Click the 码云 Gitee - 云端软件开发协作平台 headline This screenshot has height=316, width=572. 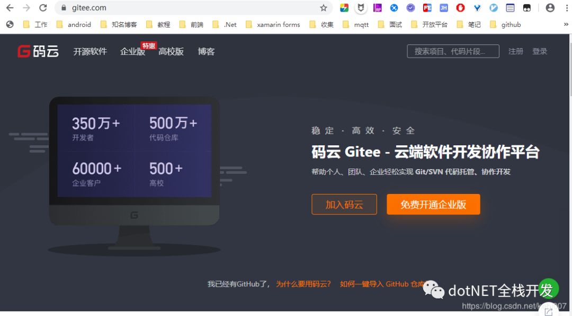[x=425, y=152]
